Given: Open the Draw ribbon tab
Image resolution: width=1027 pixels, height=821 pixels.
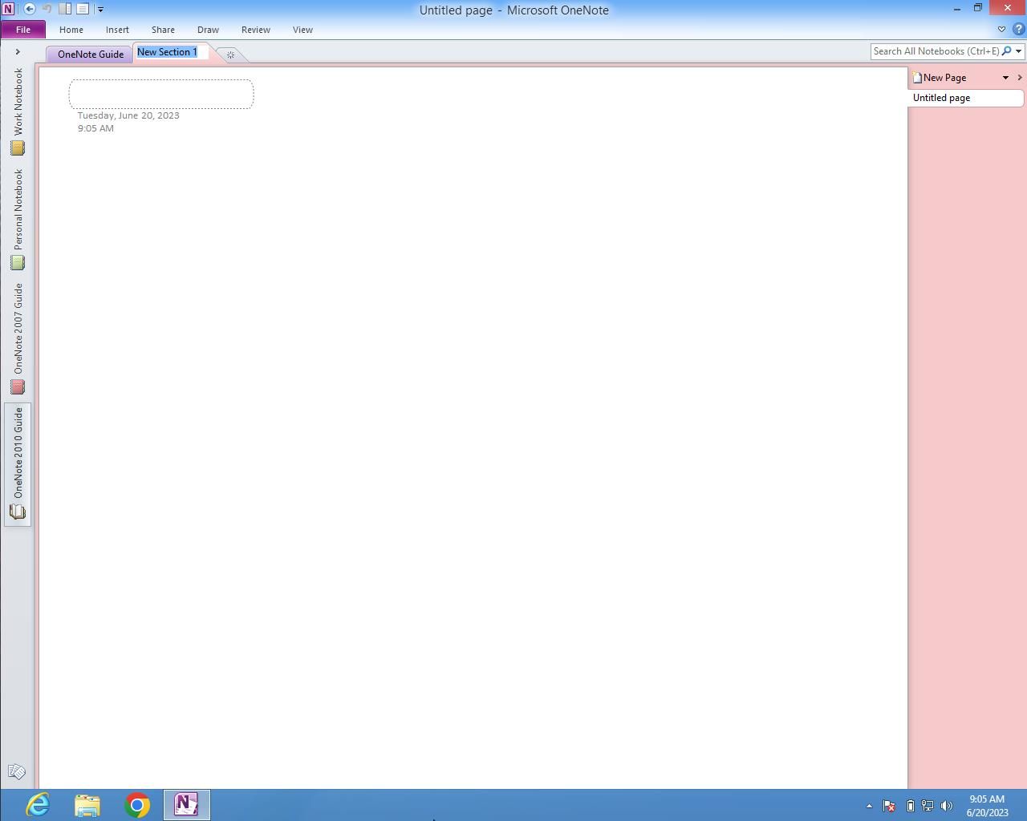Looking at the screenshot, I should [x=208, y=30].
